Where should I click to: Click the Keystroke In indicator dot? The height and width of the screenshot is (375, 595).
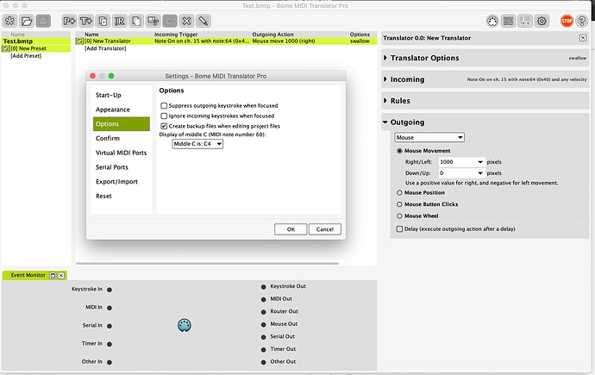110,290
